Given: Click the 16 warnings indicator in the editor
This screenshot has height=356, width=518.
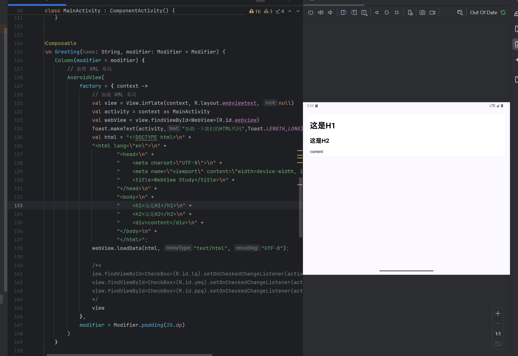Looking at the screenshot, I should (255, 11).
